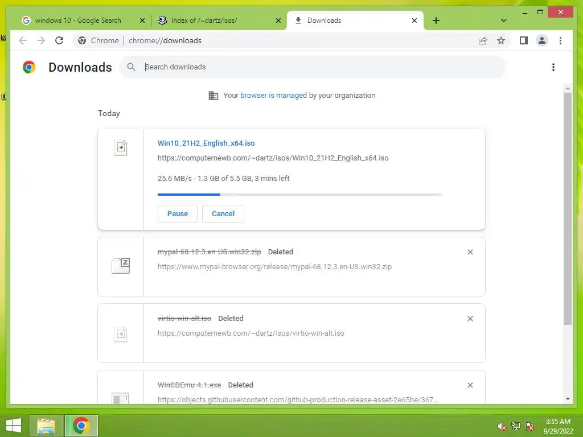Image resolution: width=583 pixels, height=437 pixels.
Task: Open the side panel icon
Action: 524,40
